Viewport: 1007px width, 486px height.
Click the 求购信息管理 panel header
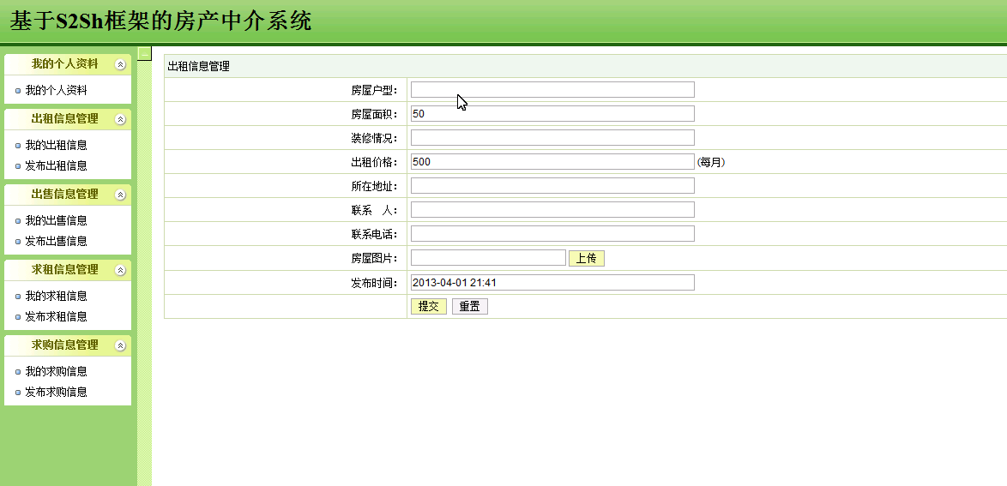pos(68,345)
